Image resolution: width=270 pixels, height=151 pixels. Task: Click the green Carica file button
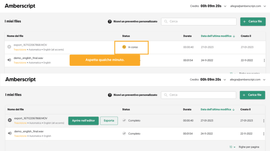253,95
